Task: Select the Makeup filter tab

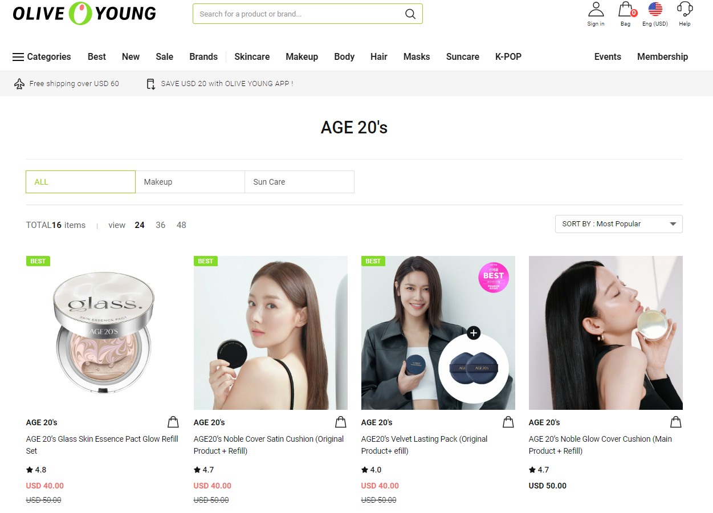Action: coord(190,182)
